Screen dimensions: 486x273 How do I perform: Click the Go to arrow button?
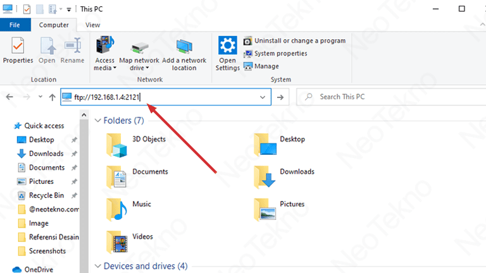point(281,97)
